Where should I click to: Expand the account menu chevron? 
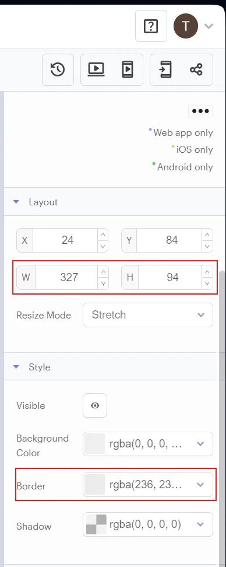pos(209,26)
